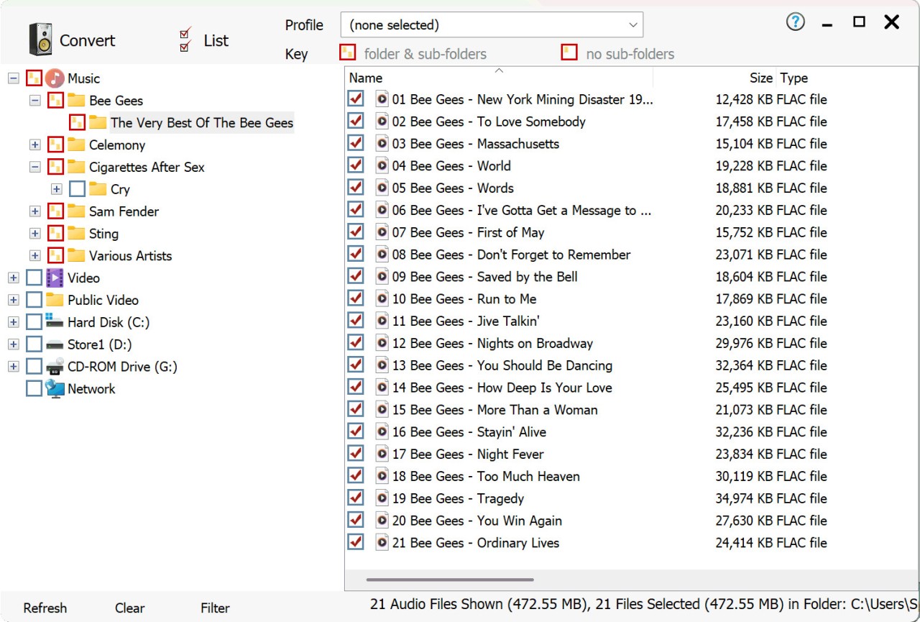Uncheck 16 Bee Gees - Stayin' Alive

coord(355,431)
